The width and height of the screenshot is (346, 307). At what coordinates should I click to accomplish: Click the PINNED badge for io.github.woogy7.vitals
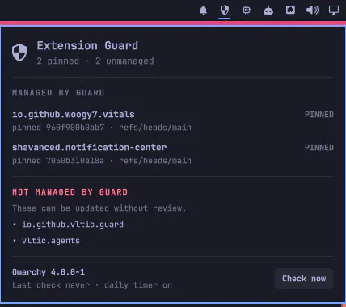click(319, 115)
